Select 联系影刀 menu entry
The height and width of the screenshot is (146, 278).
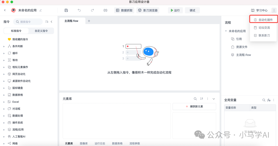coord(263,35)
